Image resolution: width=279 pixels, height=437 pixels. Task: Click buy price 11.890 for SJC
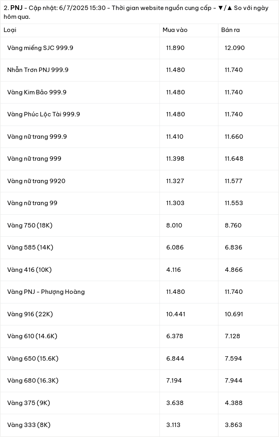click(x=175, y=48)
